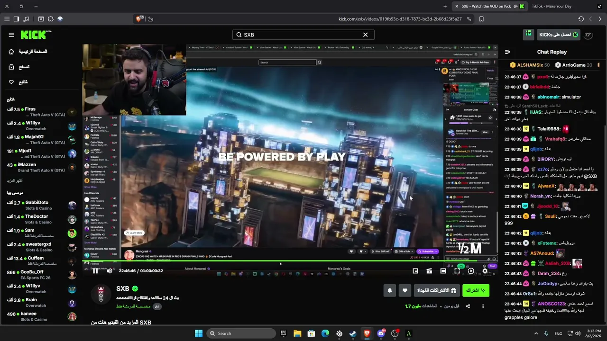This screenshot has width=607, height=341.
Task: Open video player settings gear
Action: (485, 271)
